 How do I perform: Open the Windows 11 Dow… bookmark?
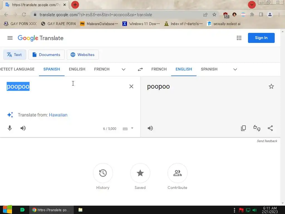coord(141,24)
